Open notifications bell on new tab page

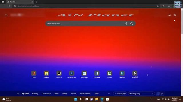tap(170, 15)
